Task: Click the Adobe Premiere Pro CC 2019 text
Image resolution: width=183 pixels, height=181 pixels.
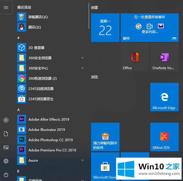Action: point(52,150)
